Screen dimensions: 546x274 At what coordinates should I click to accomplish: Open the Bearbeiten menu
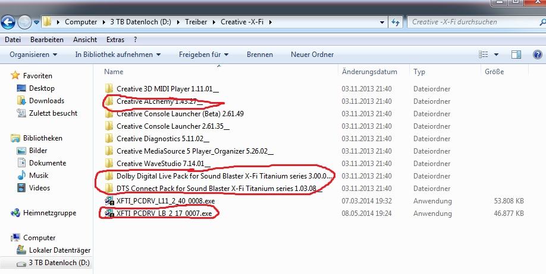pyautogui.click(x=47, y=40)
